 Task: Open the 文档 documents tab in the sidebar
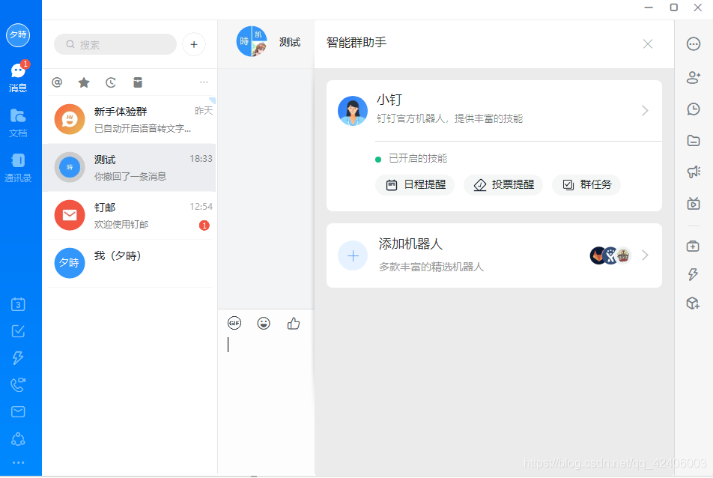pos(18,122)
